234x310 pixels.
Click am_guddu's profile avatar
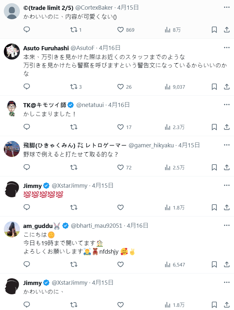12,229
